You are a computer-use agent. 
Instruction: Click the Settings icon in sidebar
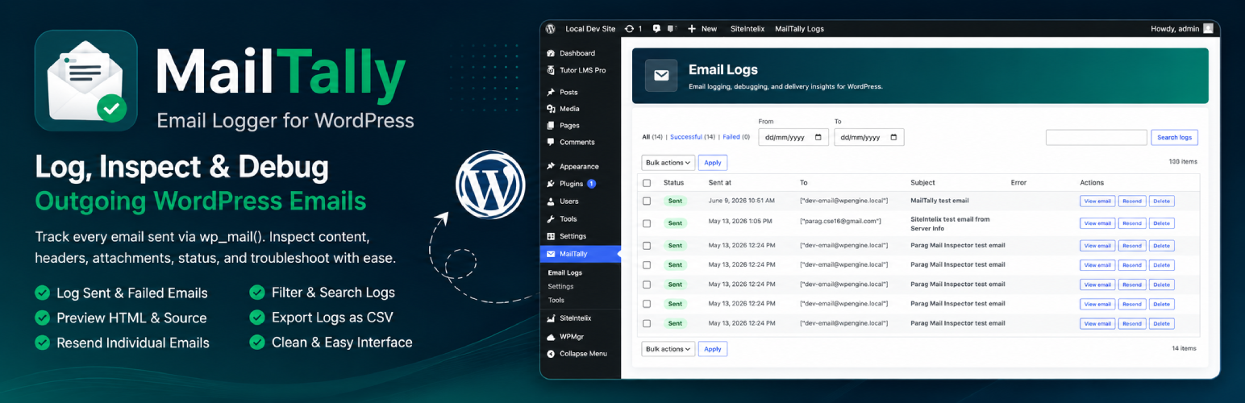[551, 236]
